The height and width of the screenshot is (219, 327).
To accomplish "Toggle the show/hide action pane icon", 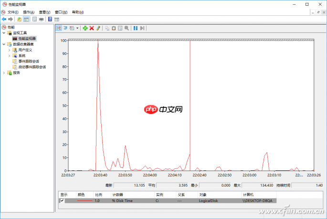I will (x=57, y=20).
